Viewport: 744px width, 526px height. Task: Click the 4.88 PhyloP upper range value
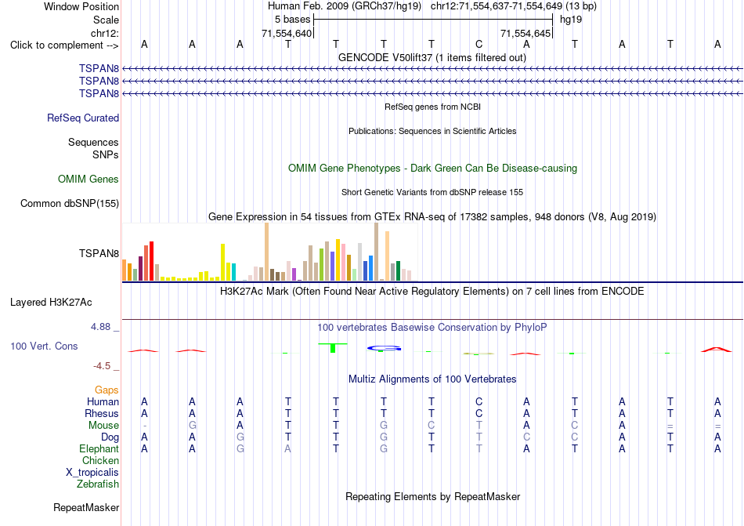(x=100, y=327)
